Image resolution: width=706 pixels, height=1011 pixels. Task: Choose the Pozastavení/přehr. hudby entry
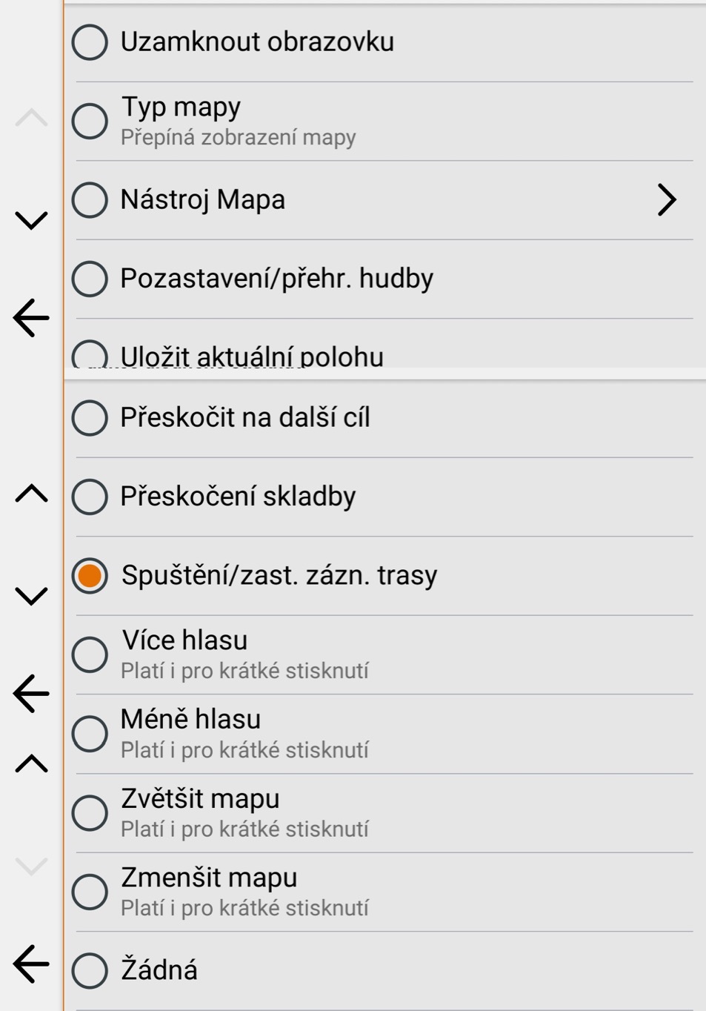pyautogui.click(x=296, y=278)
